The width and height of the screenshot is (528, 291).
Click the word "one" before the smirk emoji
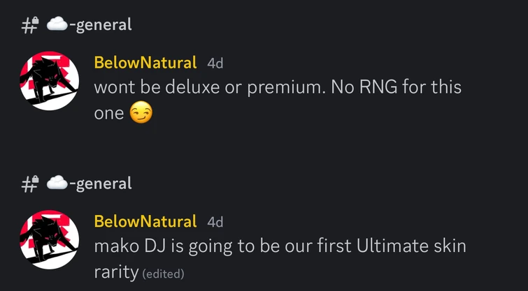point(108,114)
